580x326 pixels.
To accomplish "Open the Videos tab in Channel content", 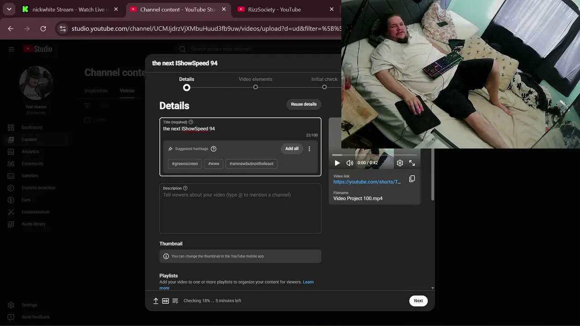I will (127, 91).
